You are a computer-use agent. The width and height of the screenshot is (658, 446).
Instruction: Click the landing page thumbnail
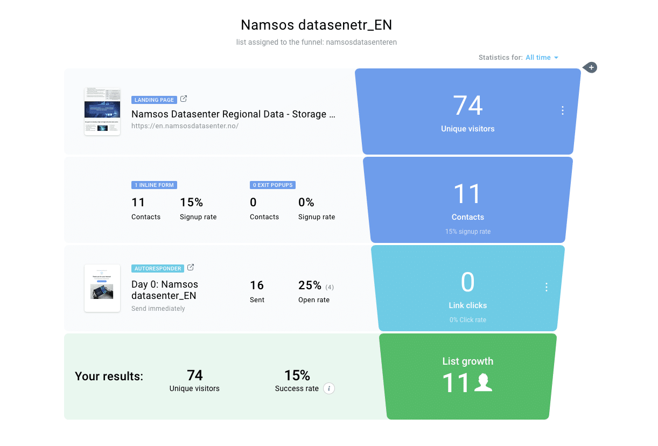click(x=102, y=112)
